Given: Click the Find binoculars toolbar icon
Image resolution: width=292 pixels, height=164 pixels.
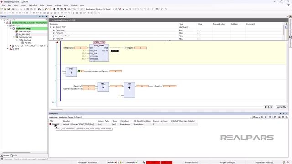Looking at the screenshot, I should [39, 9].
